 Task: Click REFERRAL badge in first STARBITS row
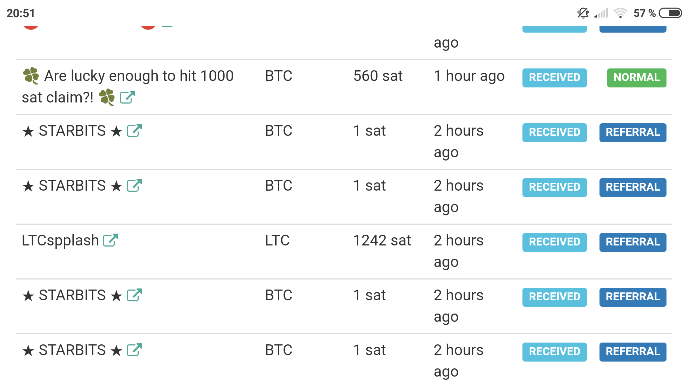(x=633, y=132)
